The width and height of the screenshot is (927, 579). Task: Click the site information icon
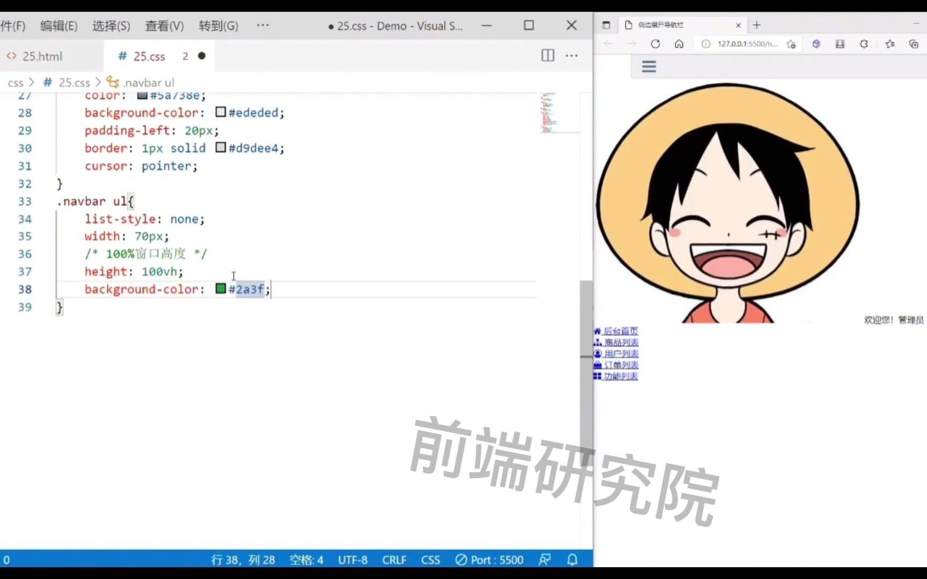pos(706,44)
